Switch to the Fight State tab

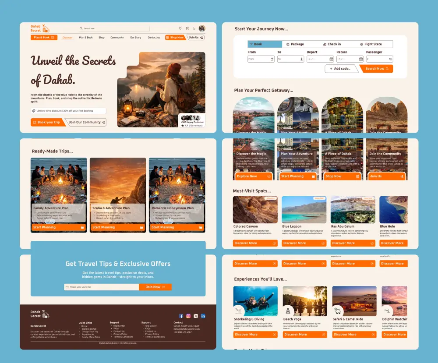[371, 44]
